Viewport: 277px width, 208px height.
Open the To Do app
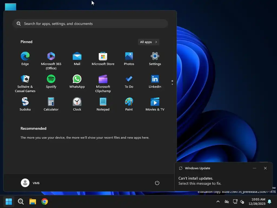[129, 81]
